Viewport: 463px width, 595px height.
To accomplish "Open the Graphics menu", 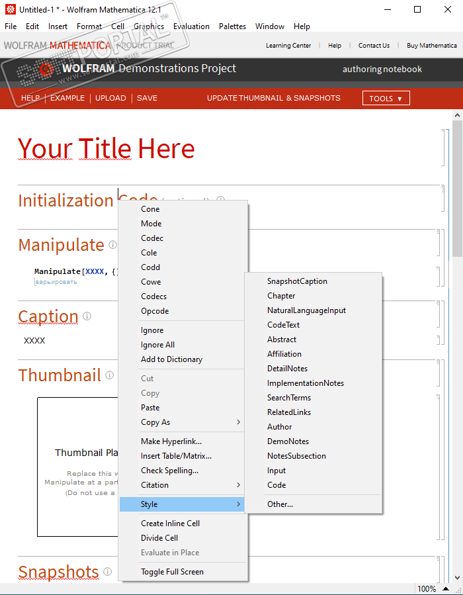I will click(149, 26).
